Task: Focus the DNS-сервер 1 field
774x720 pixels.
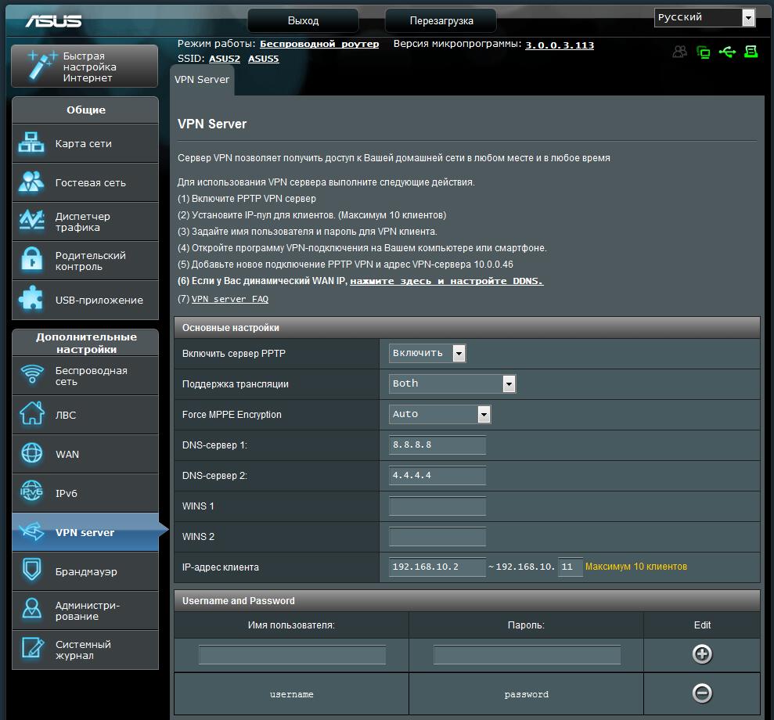Action: (x=437, y=445)
